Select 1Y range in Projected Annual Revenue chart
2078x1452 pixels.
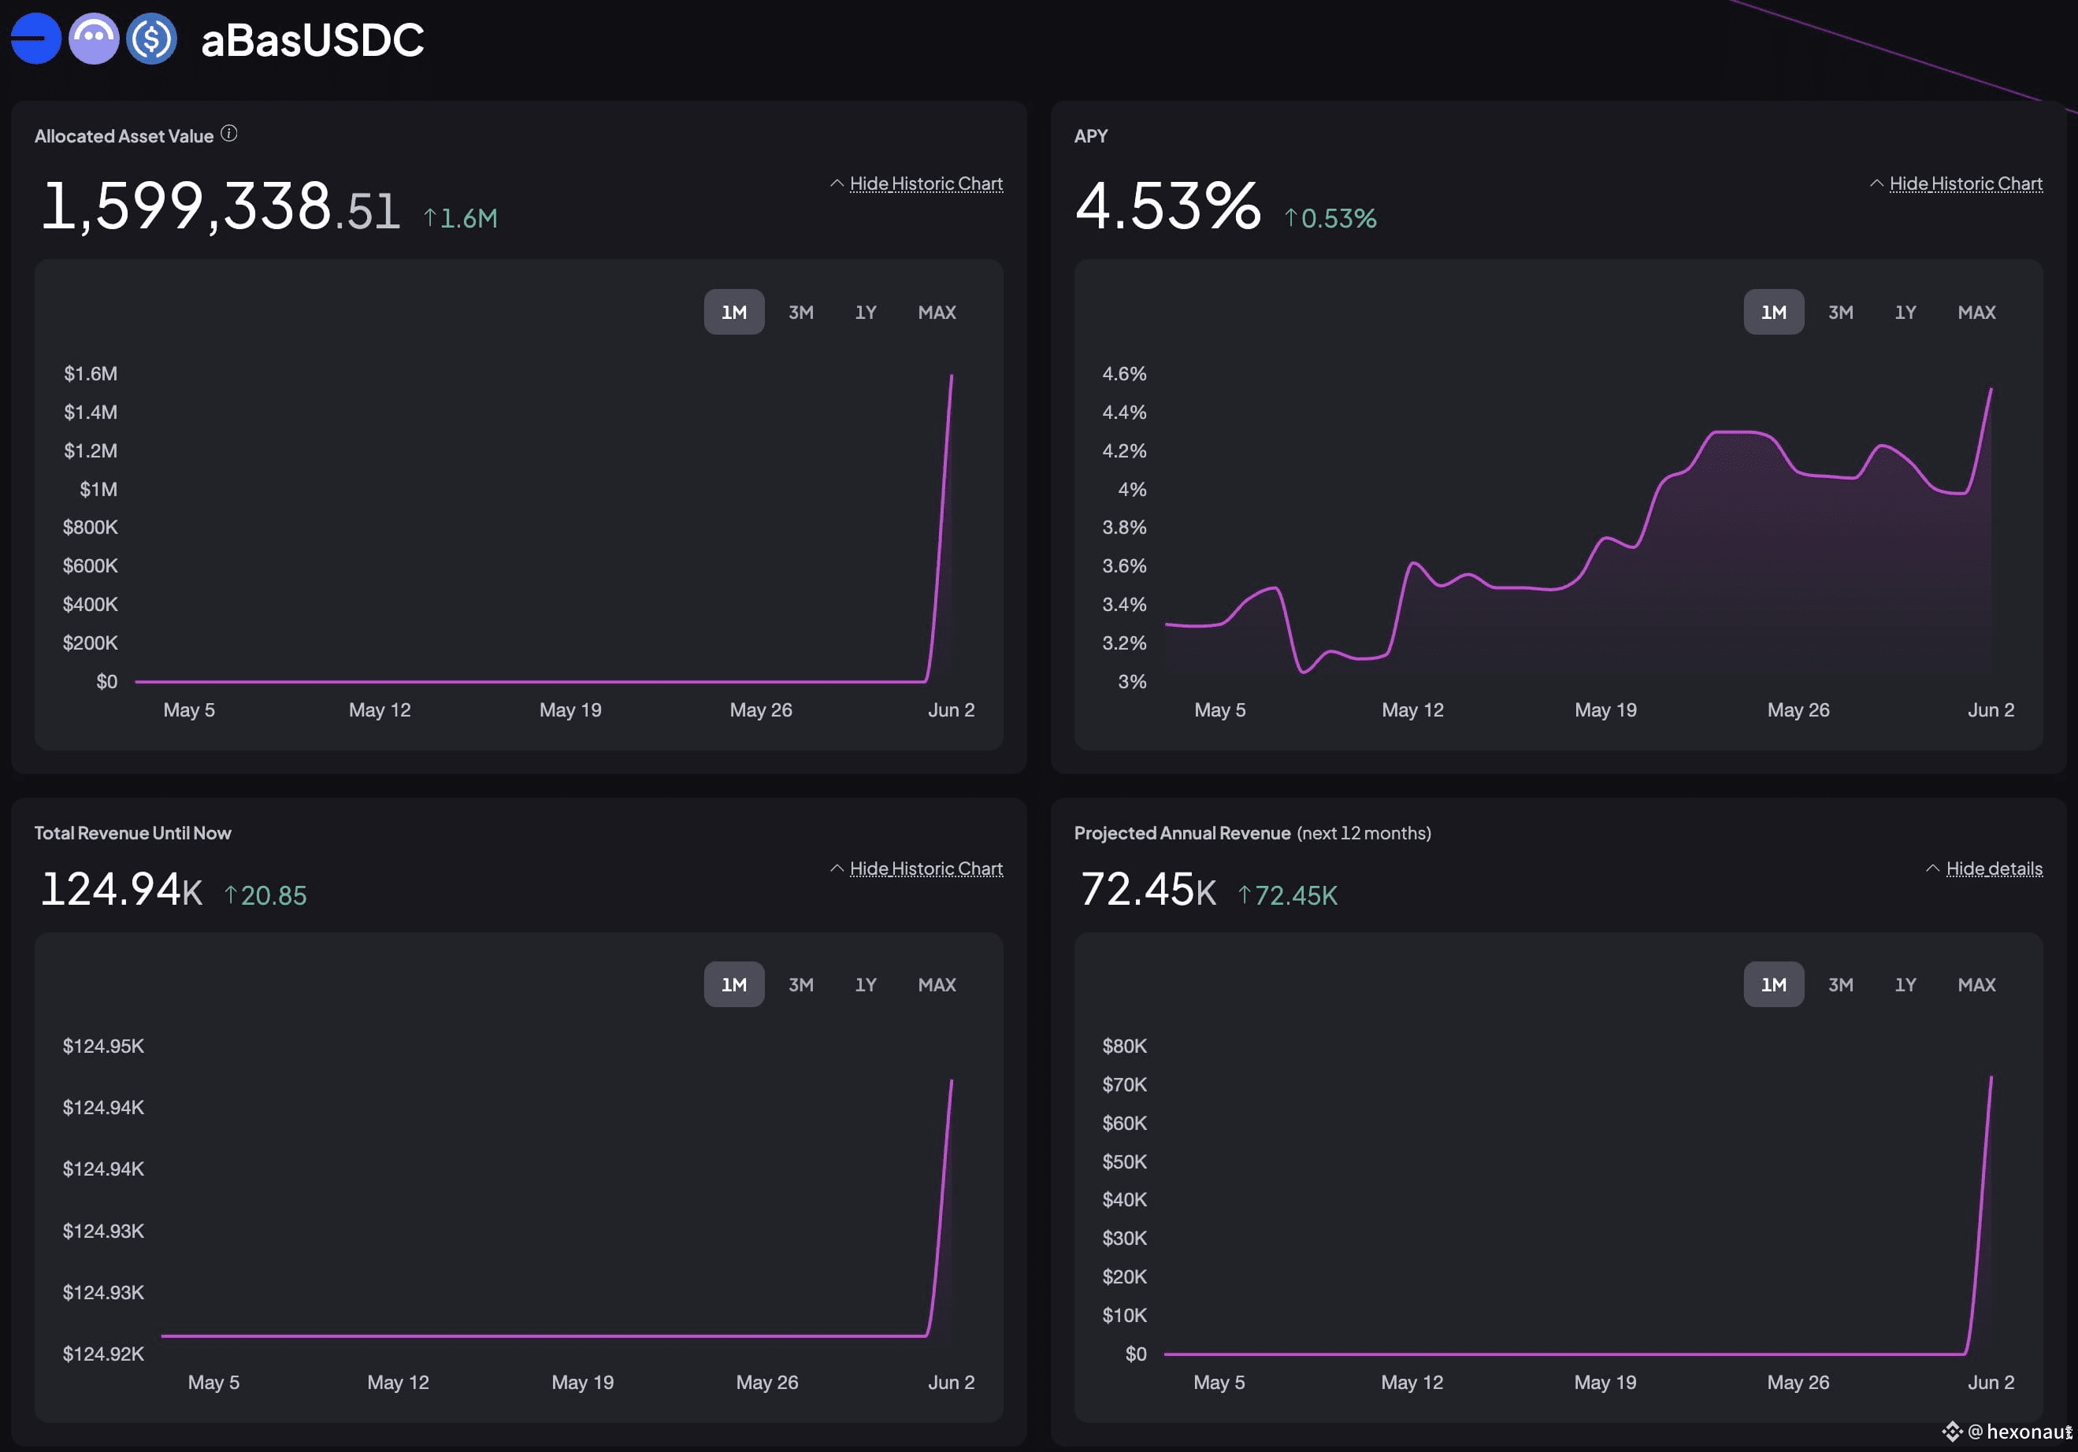pyautogui.click(x=1906, y=984)
